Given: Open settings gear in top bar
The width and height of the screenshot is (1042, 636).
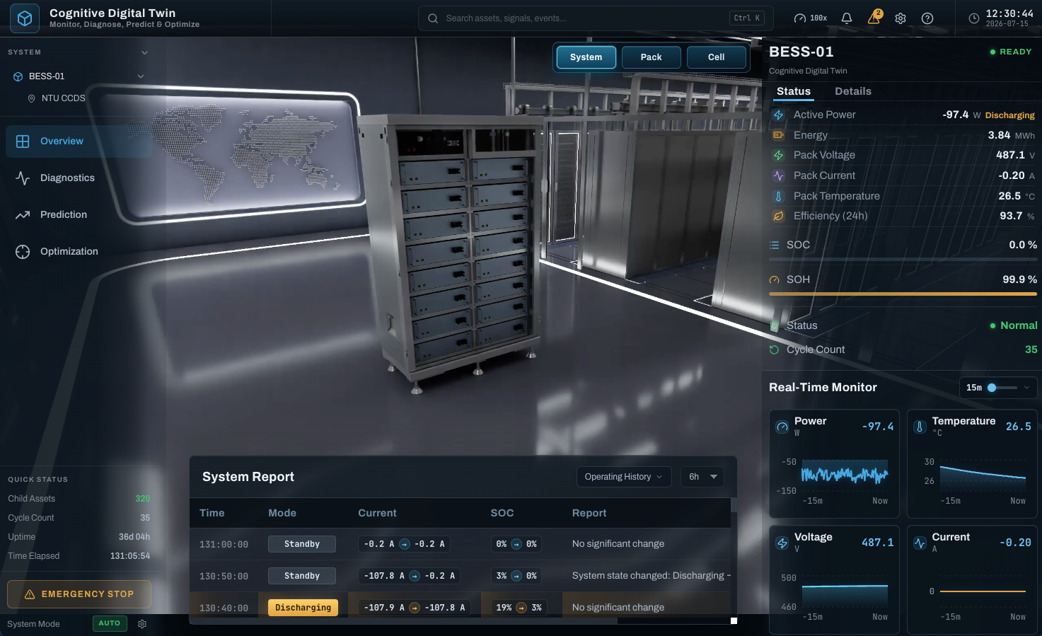Looking at the screenshot, I should pyautogui.click(x=901, y=18).
